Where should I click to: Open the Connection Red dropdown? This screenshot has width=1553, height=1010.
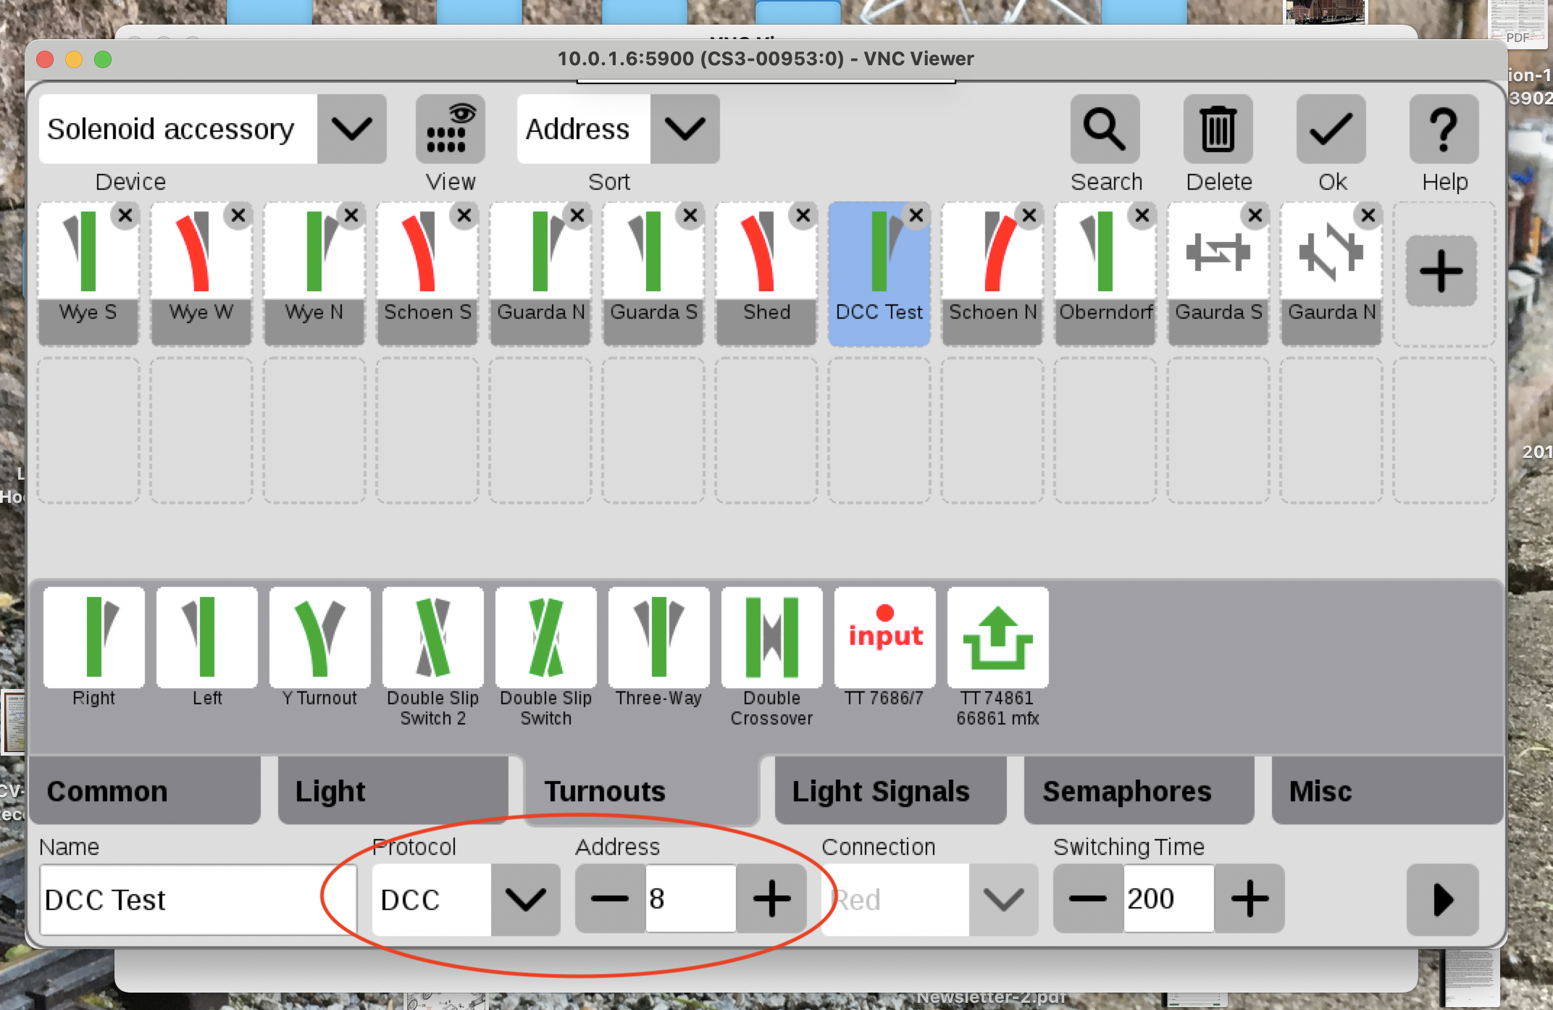(x=1004, y=899)
